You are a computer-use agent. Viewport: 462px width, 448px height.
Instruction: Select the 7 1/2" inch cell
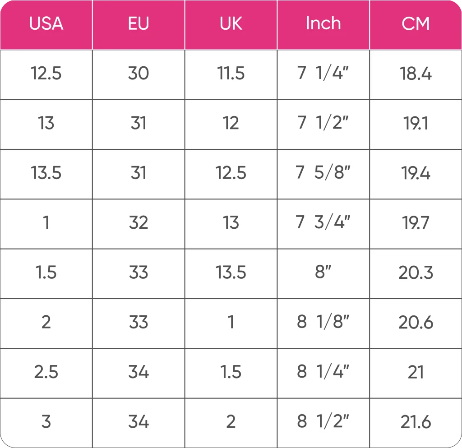(x=323, y=123)
